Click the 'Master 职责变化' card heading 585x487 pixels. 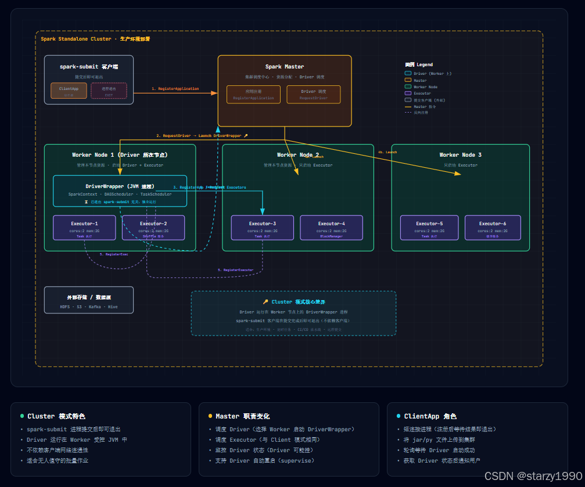pos(242,416)
